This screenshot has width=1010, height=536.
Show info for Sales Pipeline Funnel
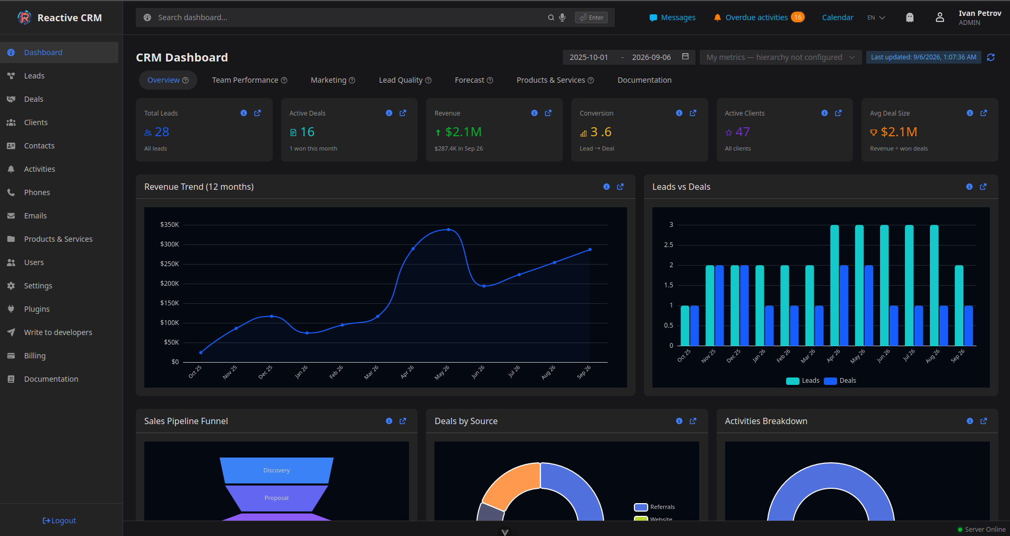[389, 421]
